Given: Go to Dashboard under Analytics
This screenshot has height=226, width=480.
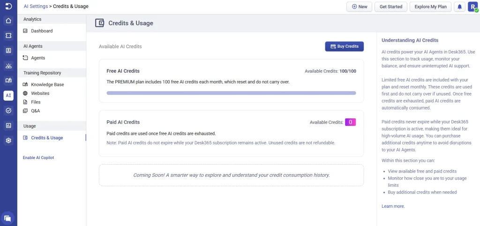Looking at the screenshot, I should click(42, 31).
